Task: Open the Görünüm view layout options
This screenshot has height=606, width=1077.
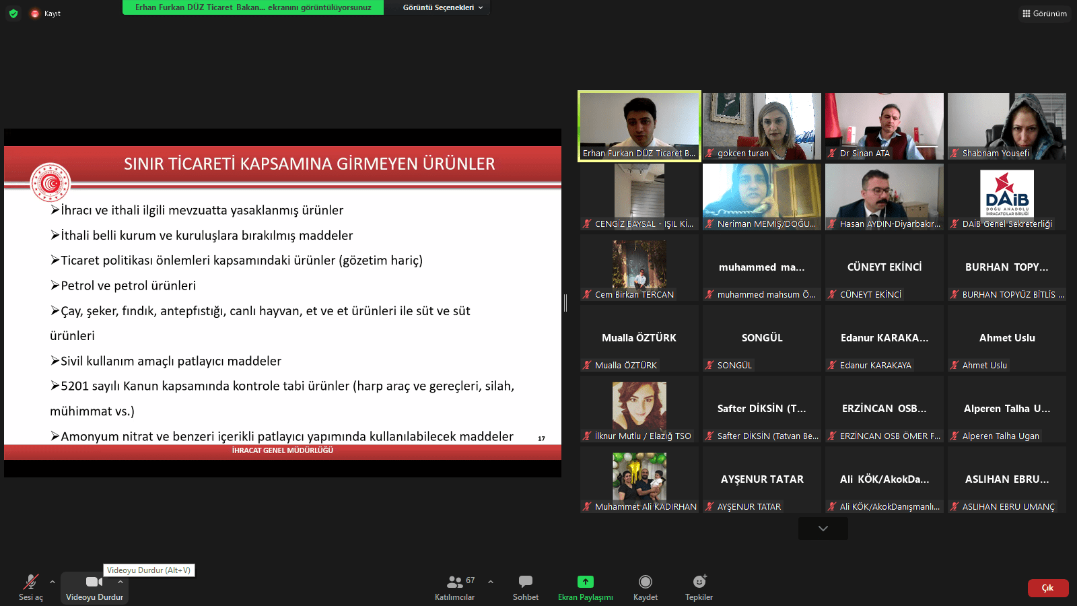Action: point(1044,13)
